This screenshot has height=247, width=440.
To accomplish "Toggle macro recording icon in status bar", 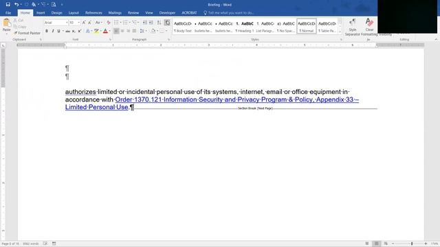I will click(54, 244).
